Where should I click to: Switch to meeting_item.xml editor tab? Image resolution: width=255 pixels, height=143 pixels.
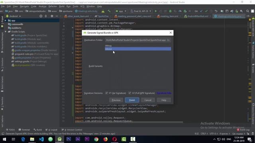coord(169,16)
